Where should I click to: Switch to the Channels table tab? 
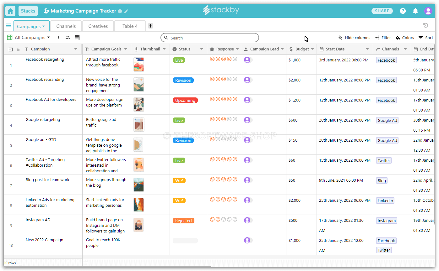pyautogui.click(x=66, y=26)
